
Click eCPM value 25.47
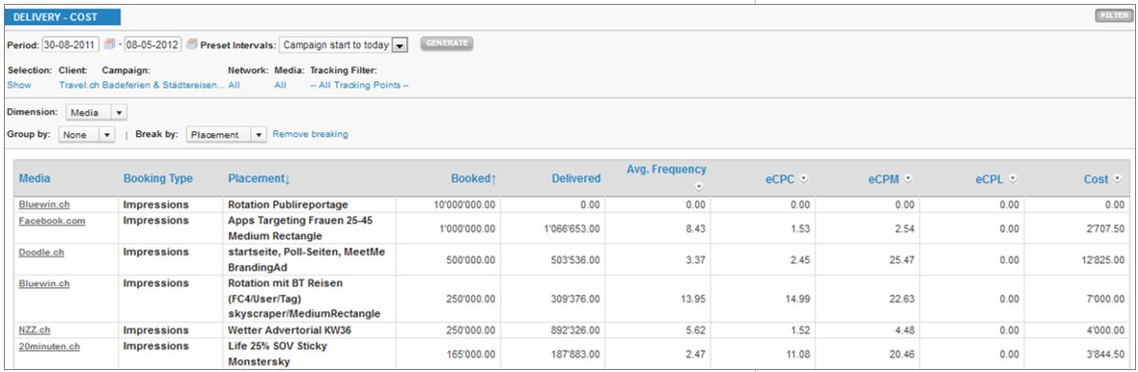click(902, 260)
